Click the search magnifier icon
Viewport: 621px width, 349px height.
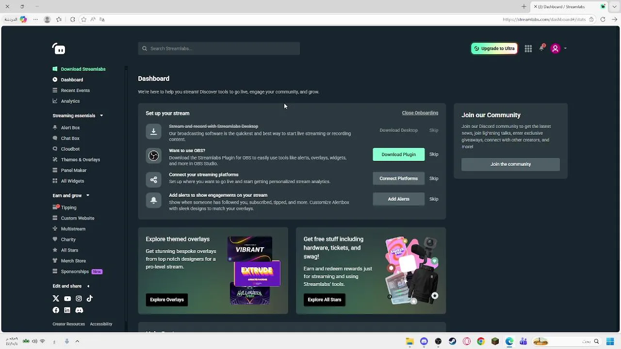coord(144,48)
